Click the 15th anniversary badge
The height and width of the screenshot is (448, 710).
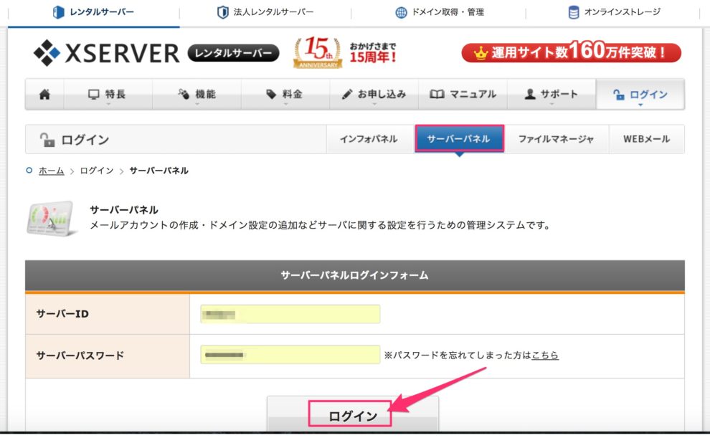tap(317, 52)
